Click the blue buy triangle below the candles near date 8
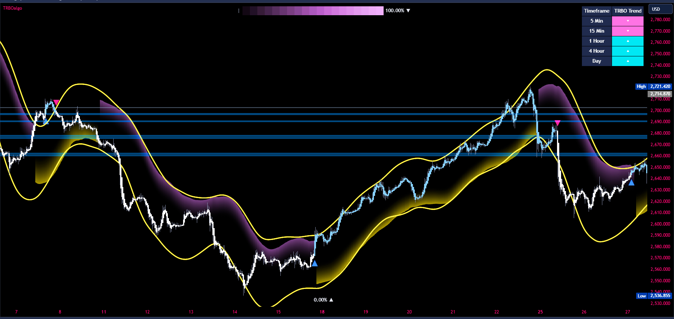This screenshot has width=674, height=319. coord(46,121)
